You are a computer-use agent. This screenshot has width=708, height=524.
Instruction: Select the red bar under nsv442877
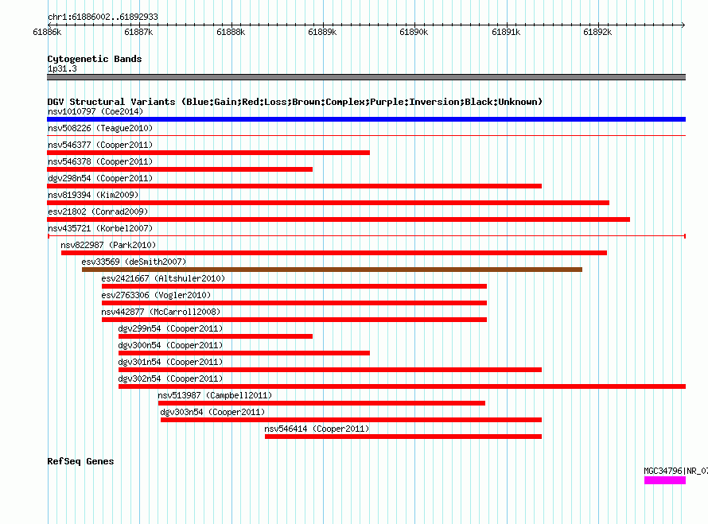click(294, 320)
